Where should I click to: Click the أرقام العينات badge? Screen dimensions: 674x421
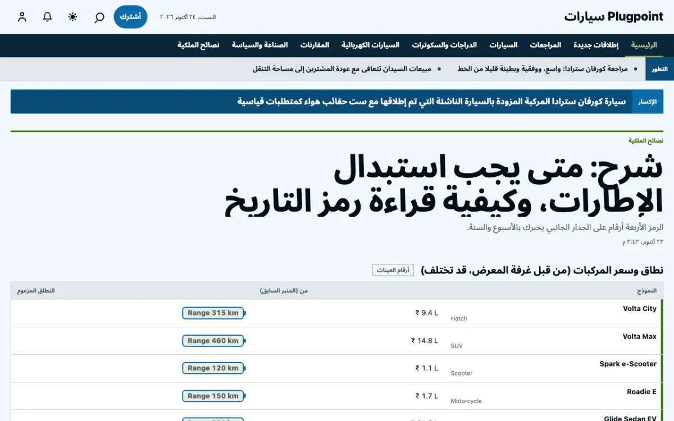click(x=393, y=270)
